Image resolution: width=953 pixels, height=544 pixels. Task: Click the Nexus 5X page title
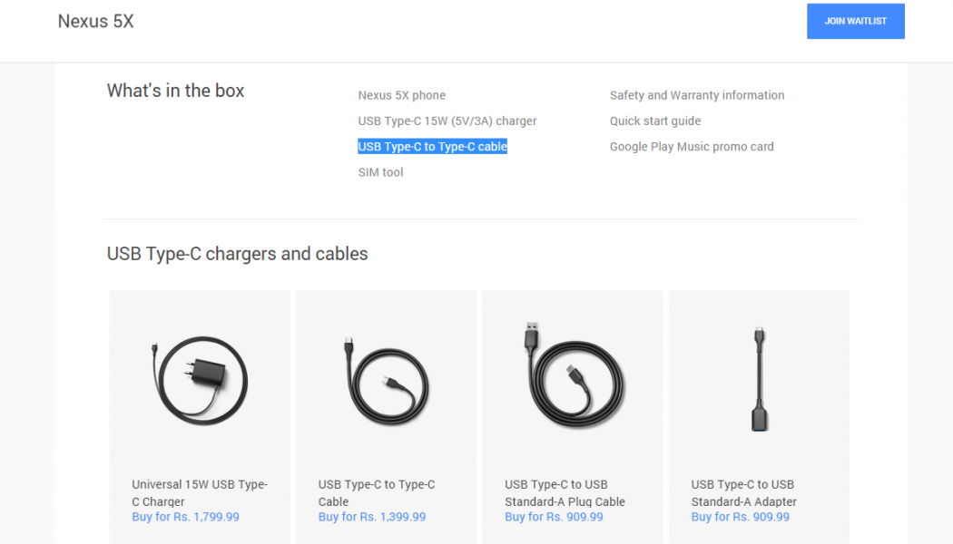(95, 21)
